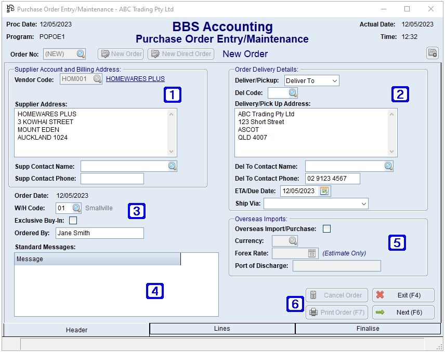Open the Supp Contact Name lookup icon

172,166
